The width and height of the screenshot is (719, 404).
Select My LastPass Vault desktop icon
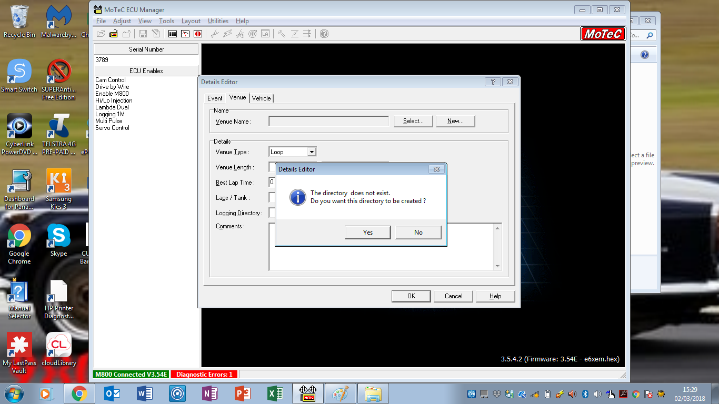coord(19,353)
